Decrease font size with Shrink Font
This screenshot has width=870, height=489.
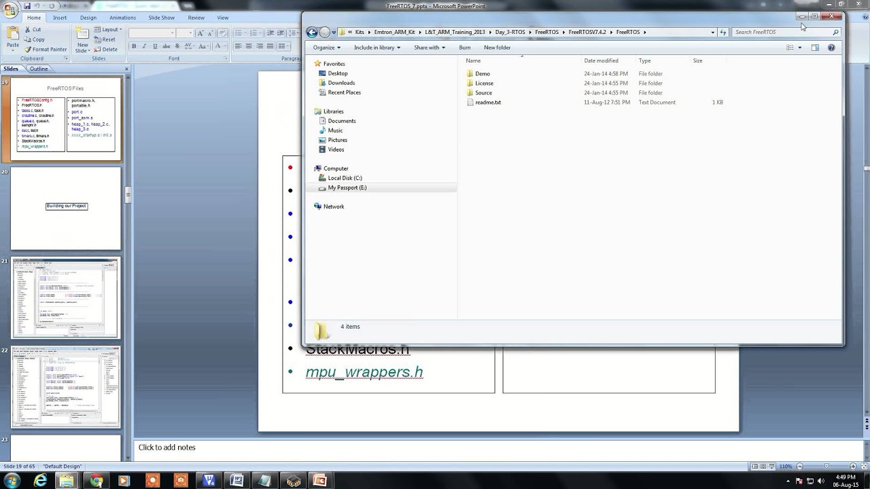point(211,33)
